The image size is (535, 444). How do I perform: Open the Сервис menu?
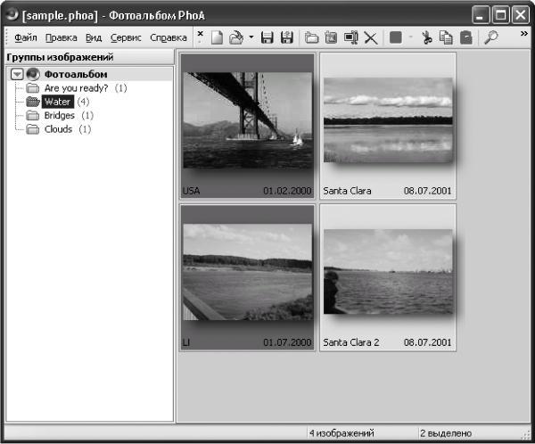tap(126, 37)
